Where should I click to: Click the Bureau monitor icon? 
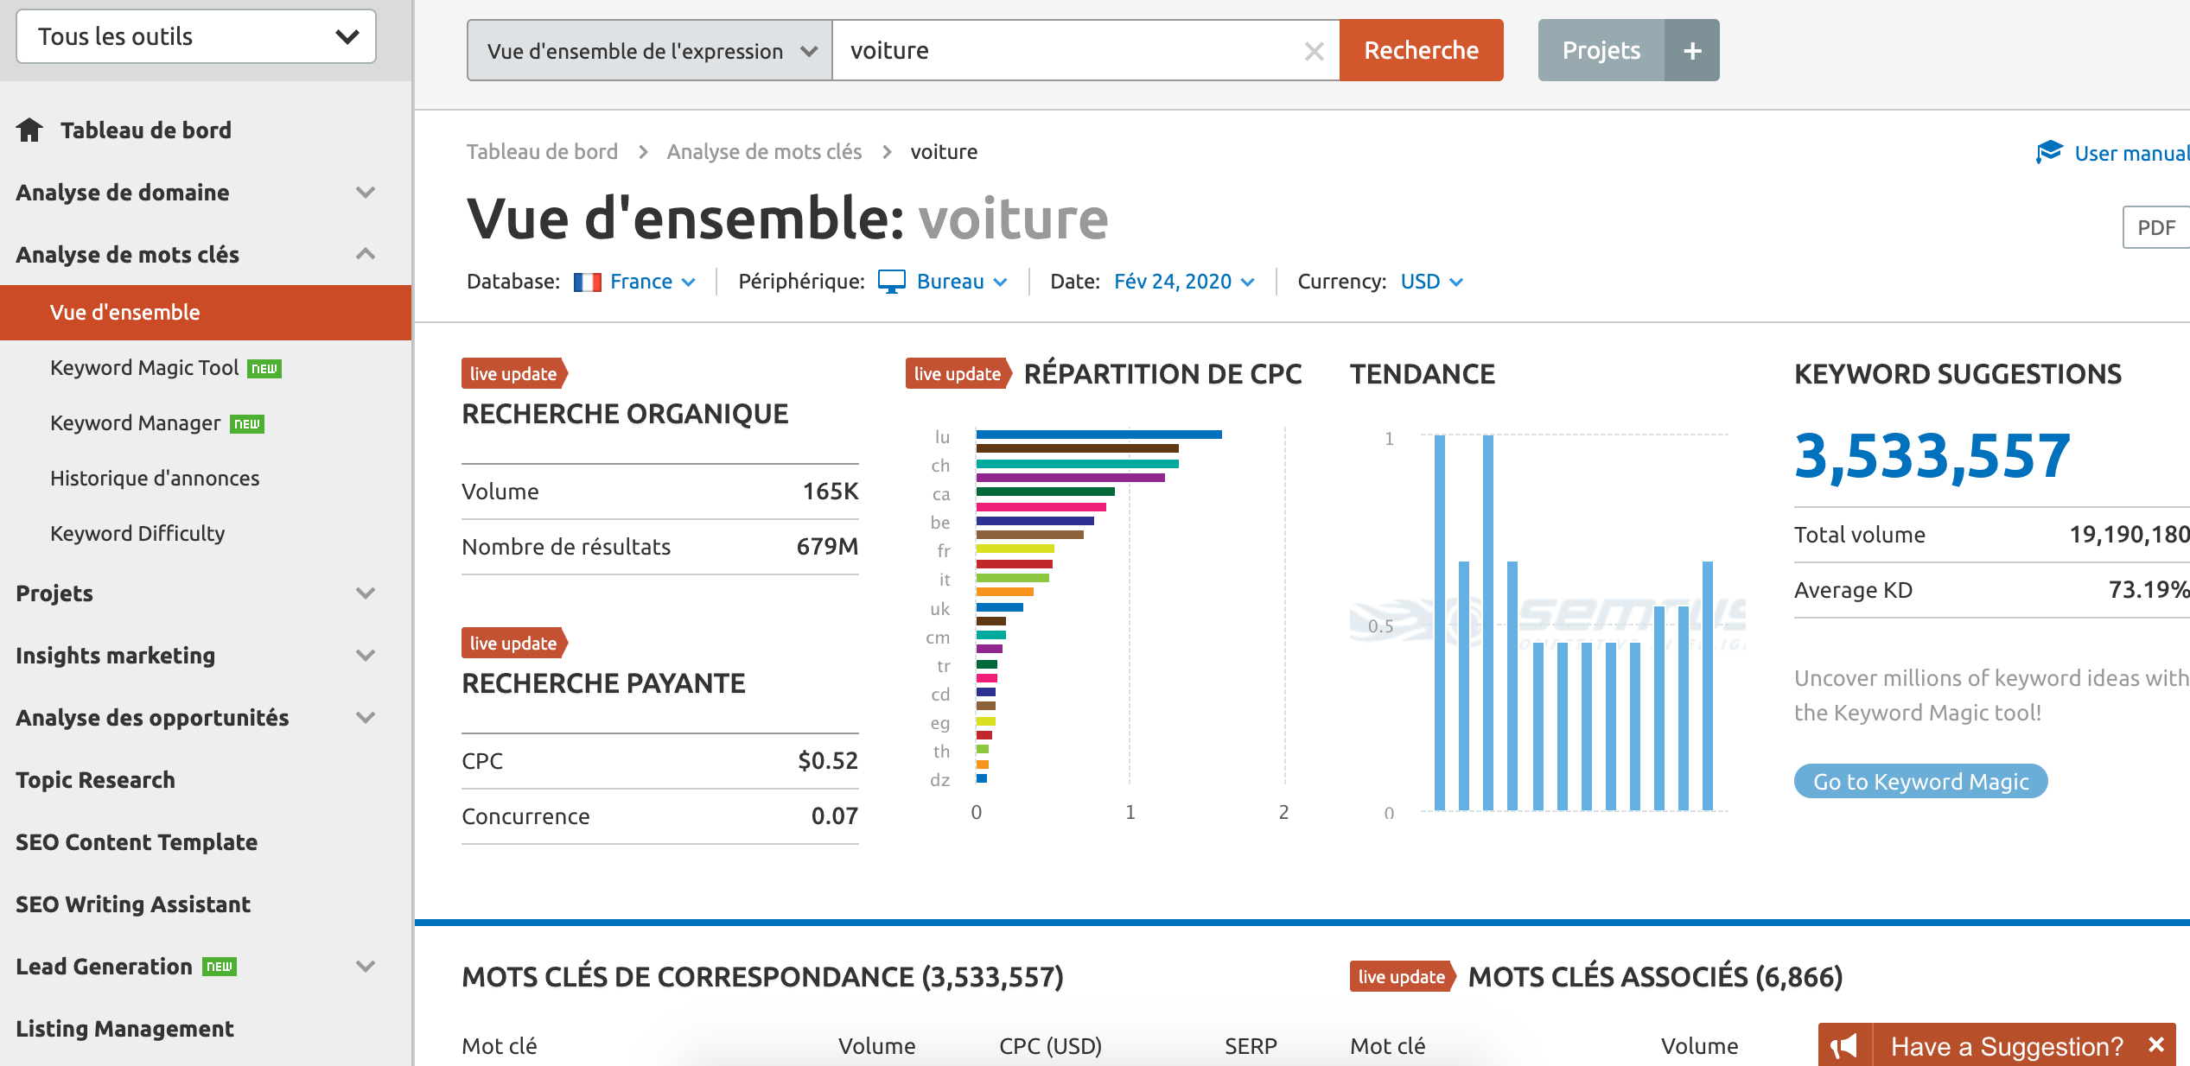click(890, 280)
